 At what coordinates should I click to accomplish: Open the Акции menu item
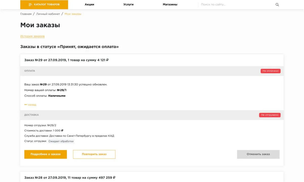[x=89, y=5]
